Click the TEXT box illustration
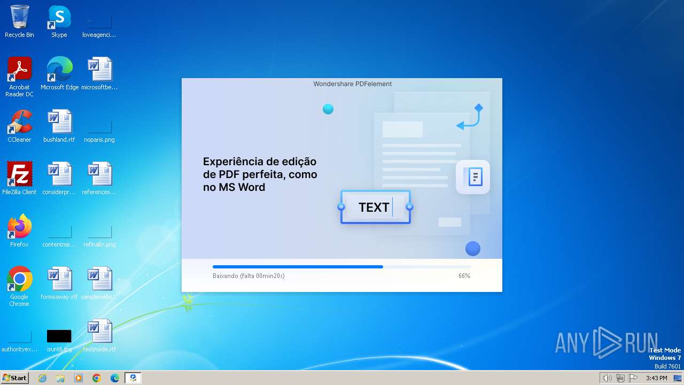This screenshot has height=385, width=684. (376, 207)
